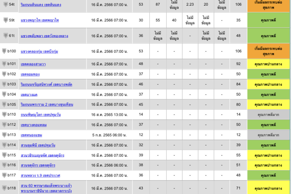Open the แขวงพญาไท เขตพญาไท link
Viewport: 291px width, 194px height.
tap(40, 20)
